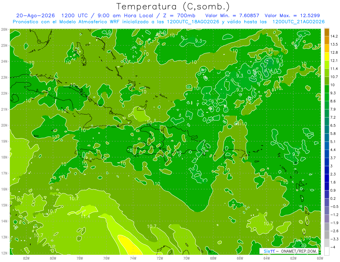Click the colorbar value -4

(x=333, y=247)
